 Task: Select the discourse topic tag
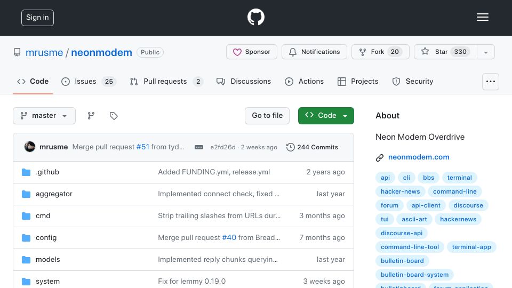click(468, 205)
